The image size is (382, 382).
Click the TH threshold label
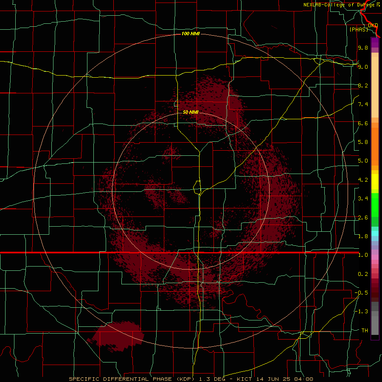point(365,331)
